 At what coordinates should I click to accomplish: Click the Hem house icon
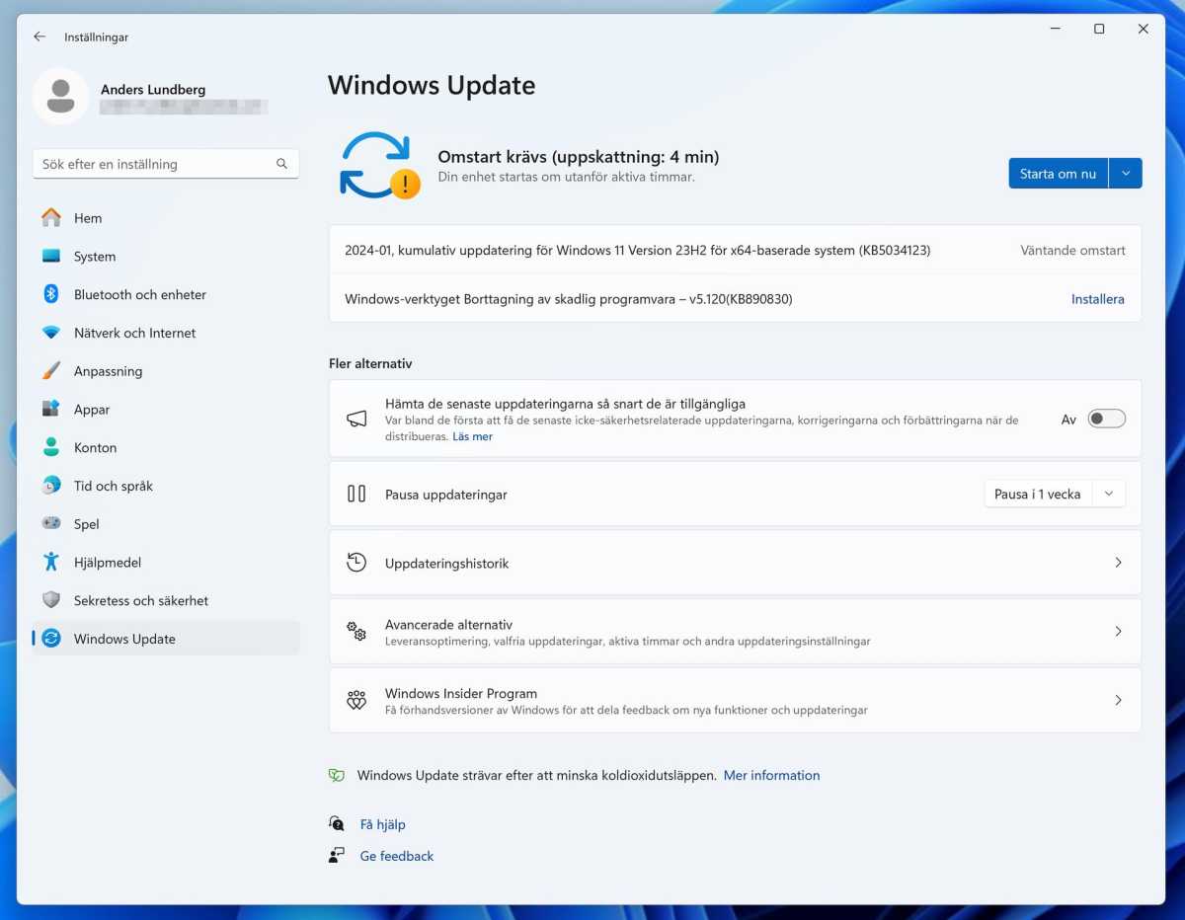(51, 218)
